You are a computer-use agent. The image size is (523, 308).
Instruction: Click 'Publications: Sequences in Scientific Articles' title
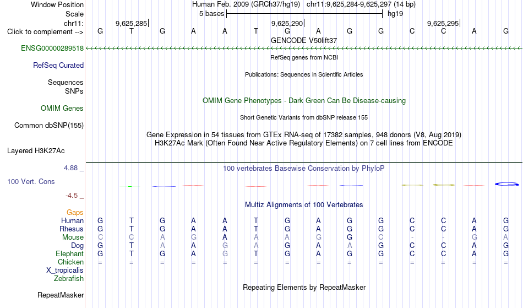[x=304, y=74]
